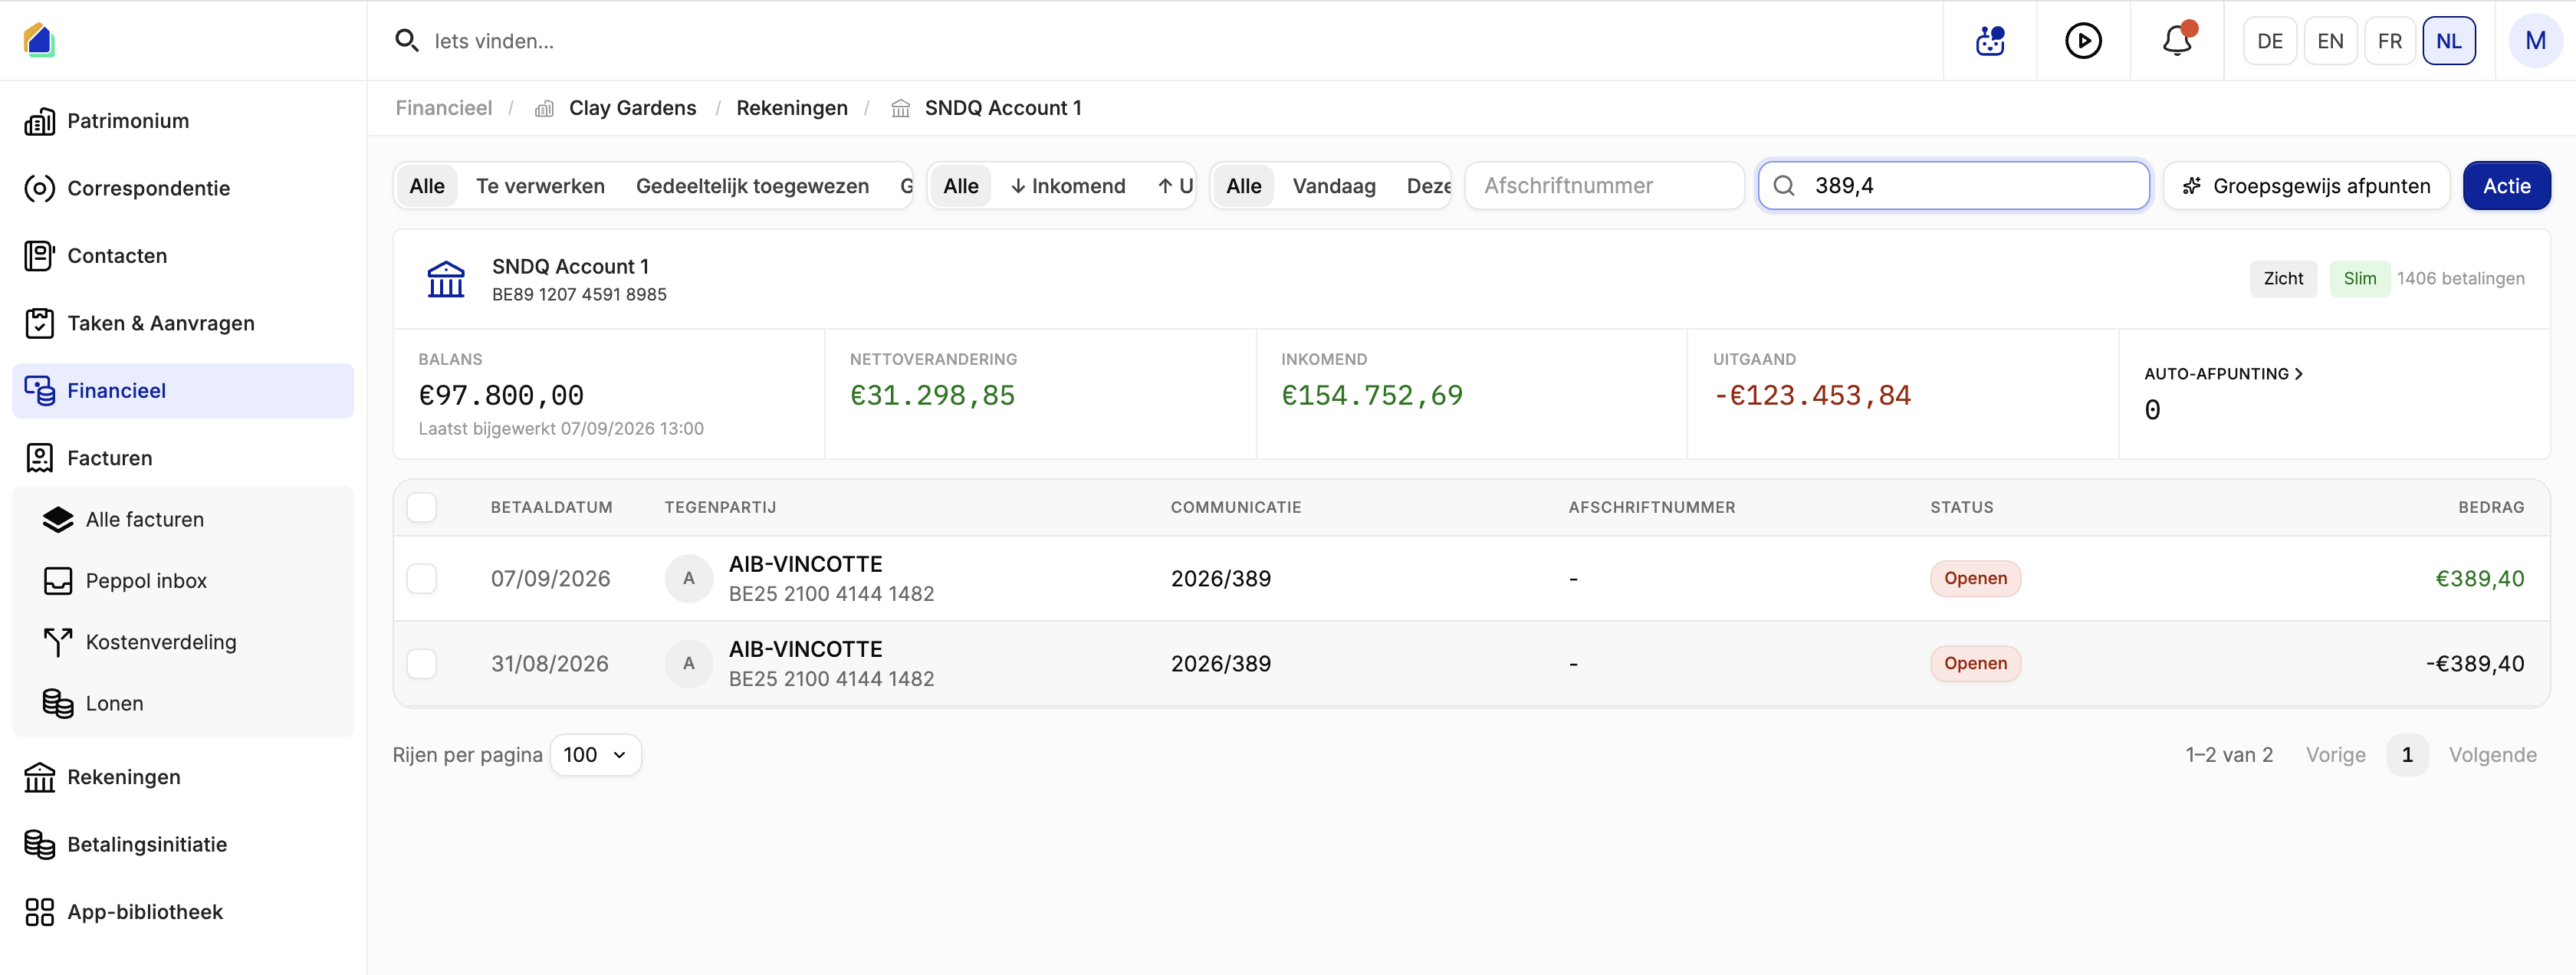
Task: Select Financieel in the sidebar
Action: point(183,391)
